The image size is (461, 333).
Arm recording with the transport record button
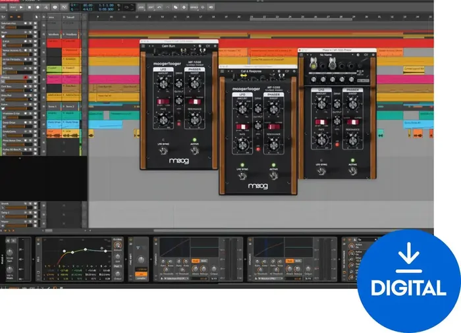pos(38,7)
